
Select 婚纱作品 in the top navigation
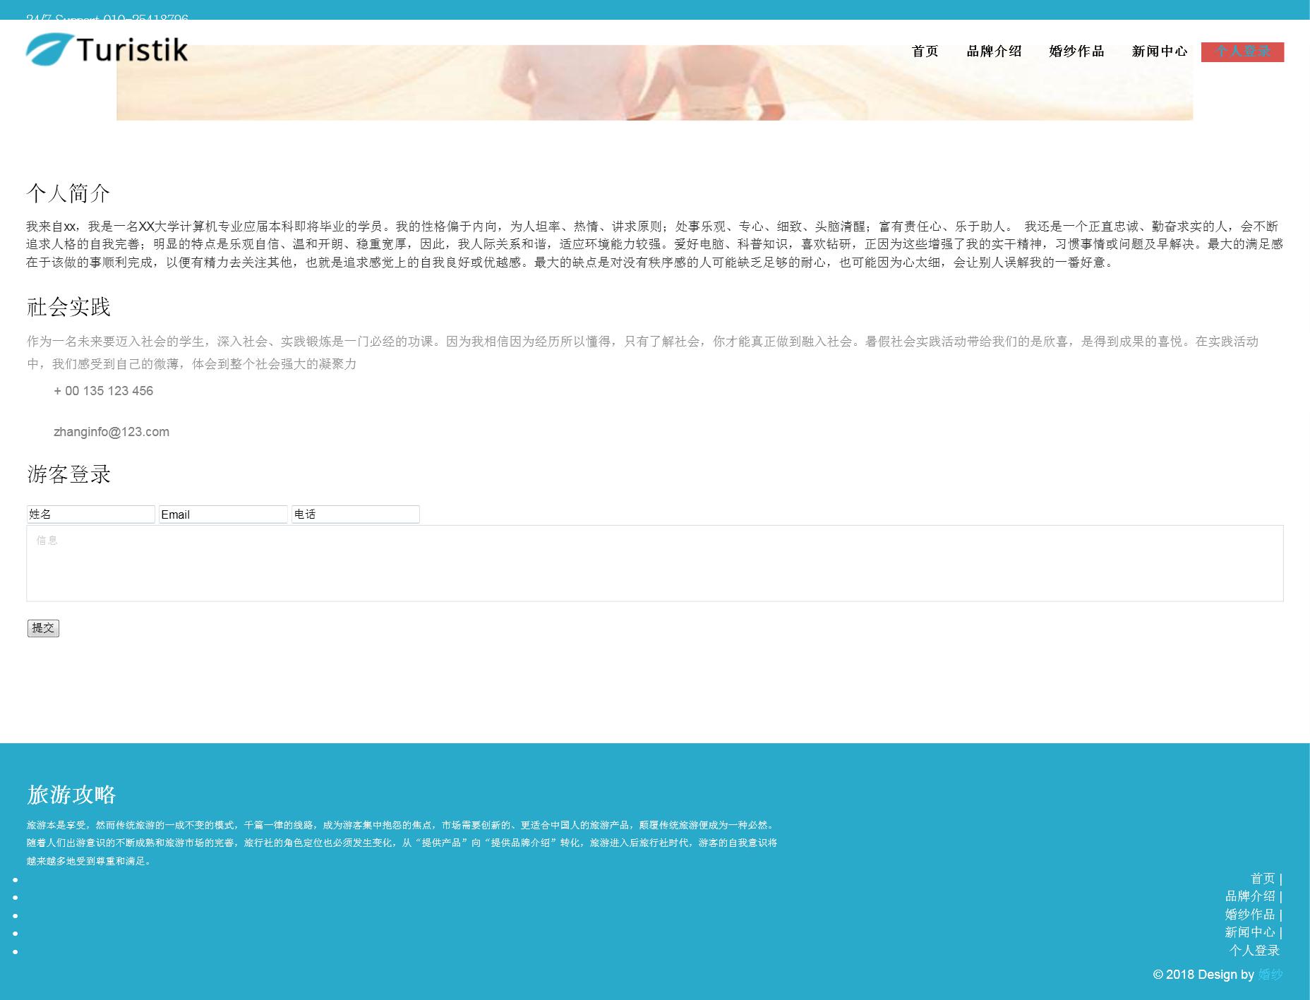1076,52
